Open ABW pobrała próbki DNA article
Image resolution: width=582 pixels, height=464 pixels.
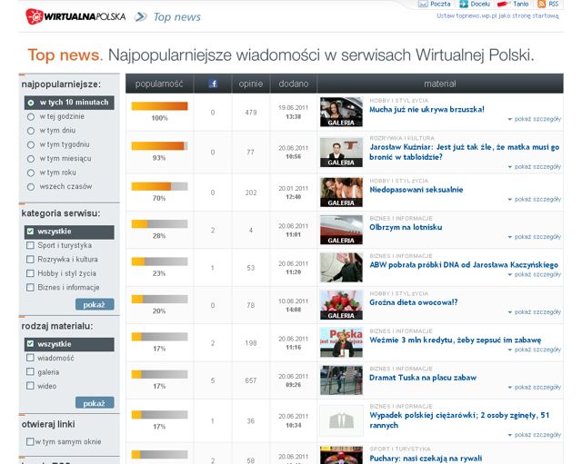tap(464, 264)
